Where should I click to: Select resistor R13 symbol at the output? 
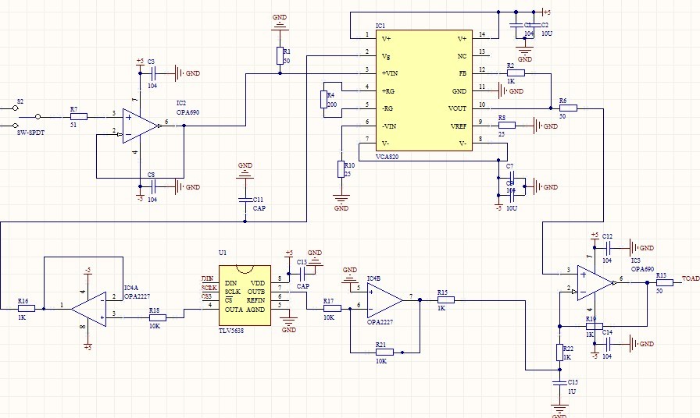click(x=665, y=282)
